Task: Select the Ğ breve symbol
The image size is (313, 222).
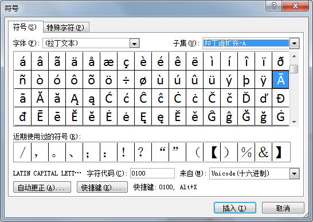Action: coord(246,116)
